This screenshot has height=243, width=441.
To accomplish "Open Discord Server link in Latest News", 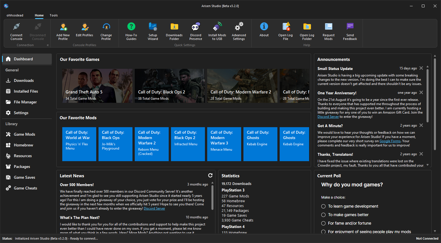I will [x=154, y=208].
